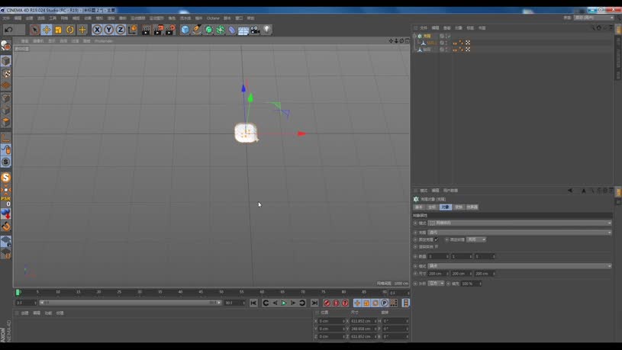This screenshot has height=350, width=622.
Task: Click the Spline Pen tool icon
Action: [197, 30]
